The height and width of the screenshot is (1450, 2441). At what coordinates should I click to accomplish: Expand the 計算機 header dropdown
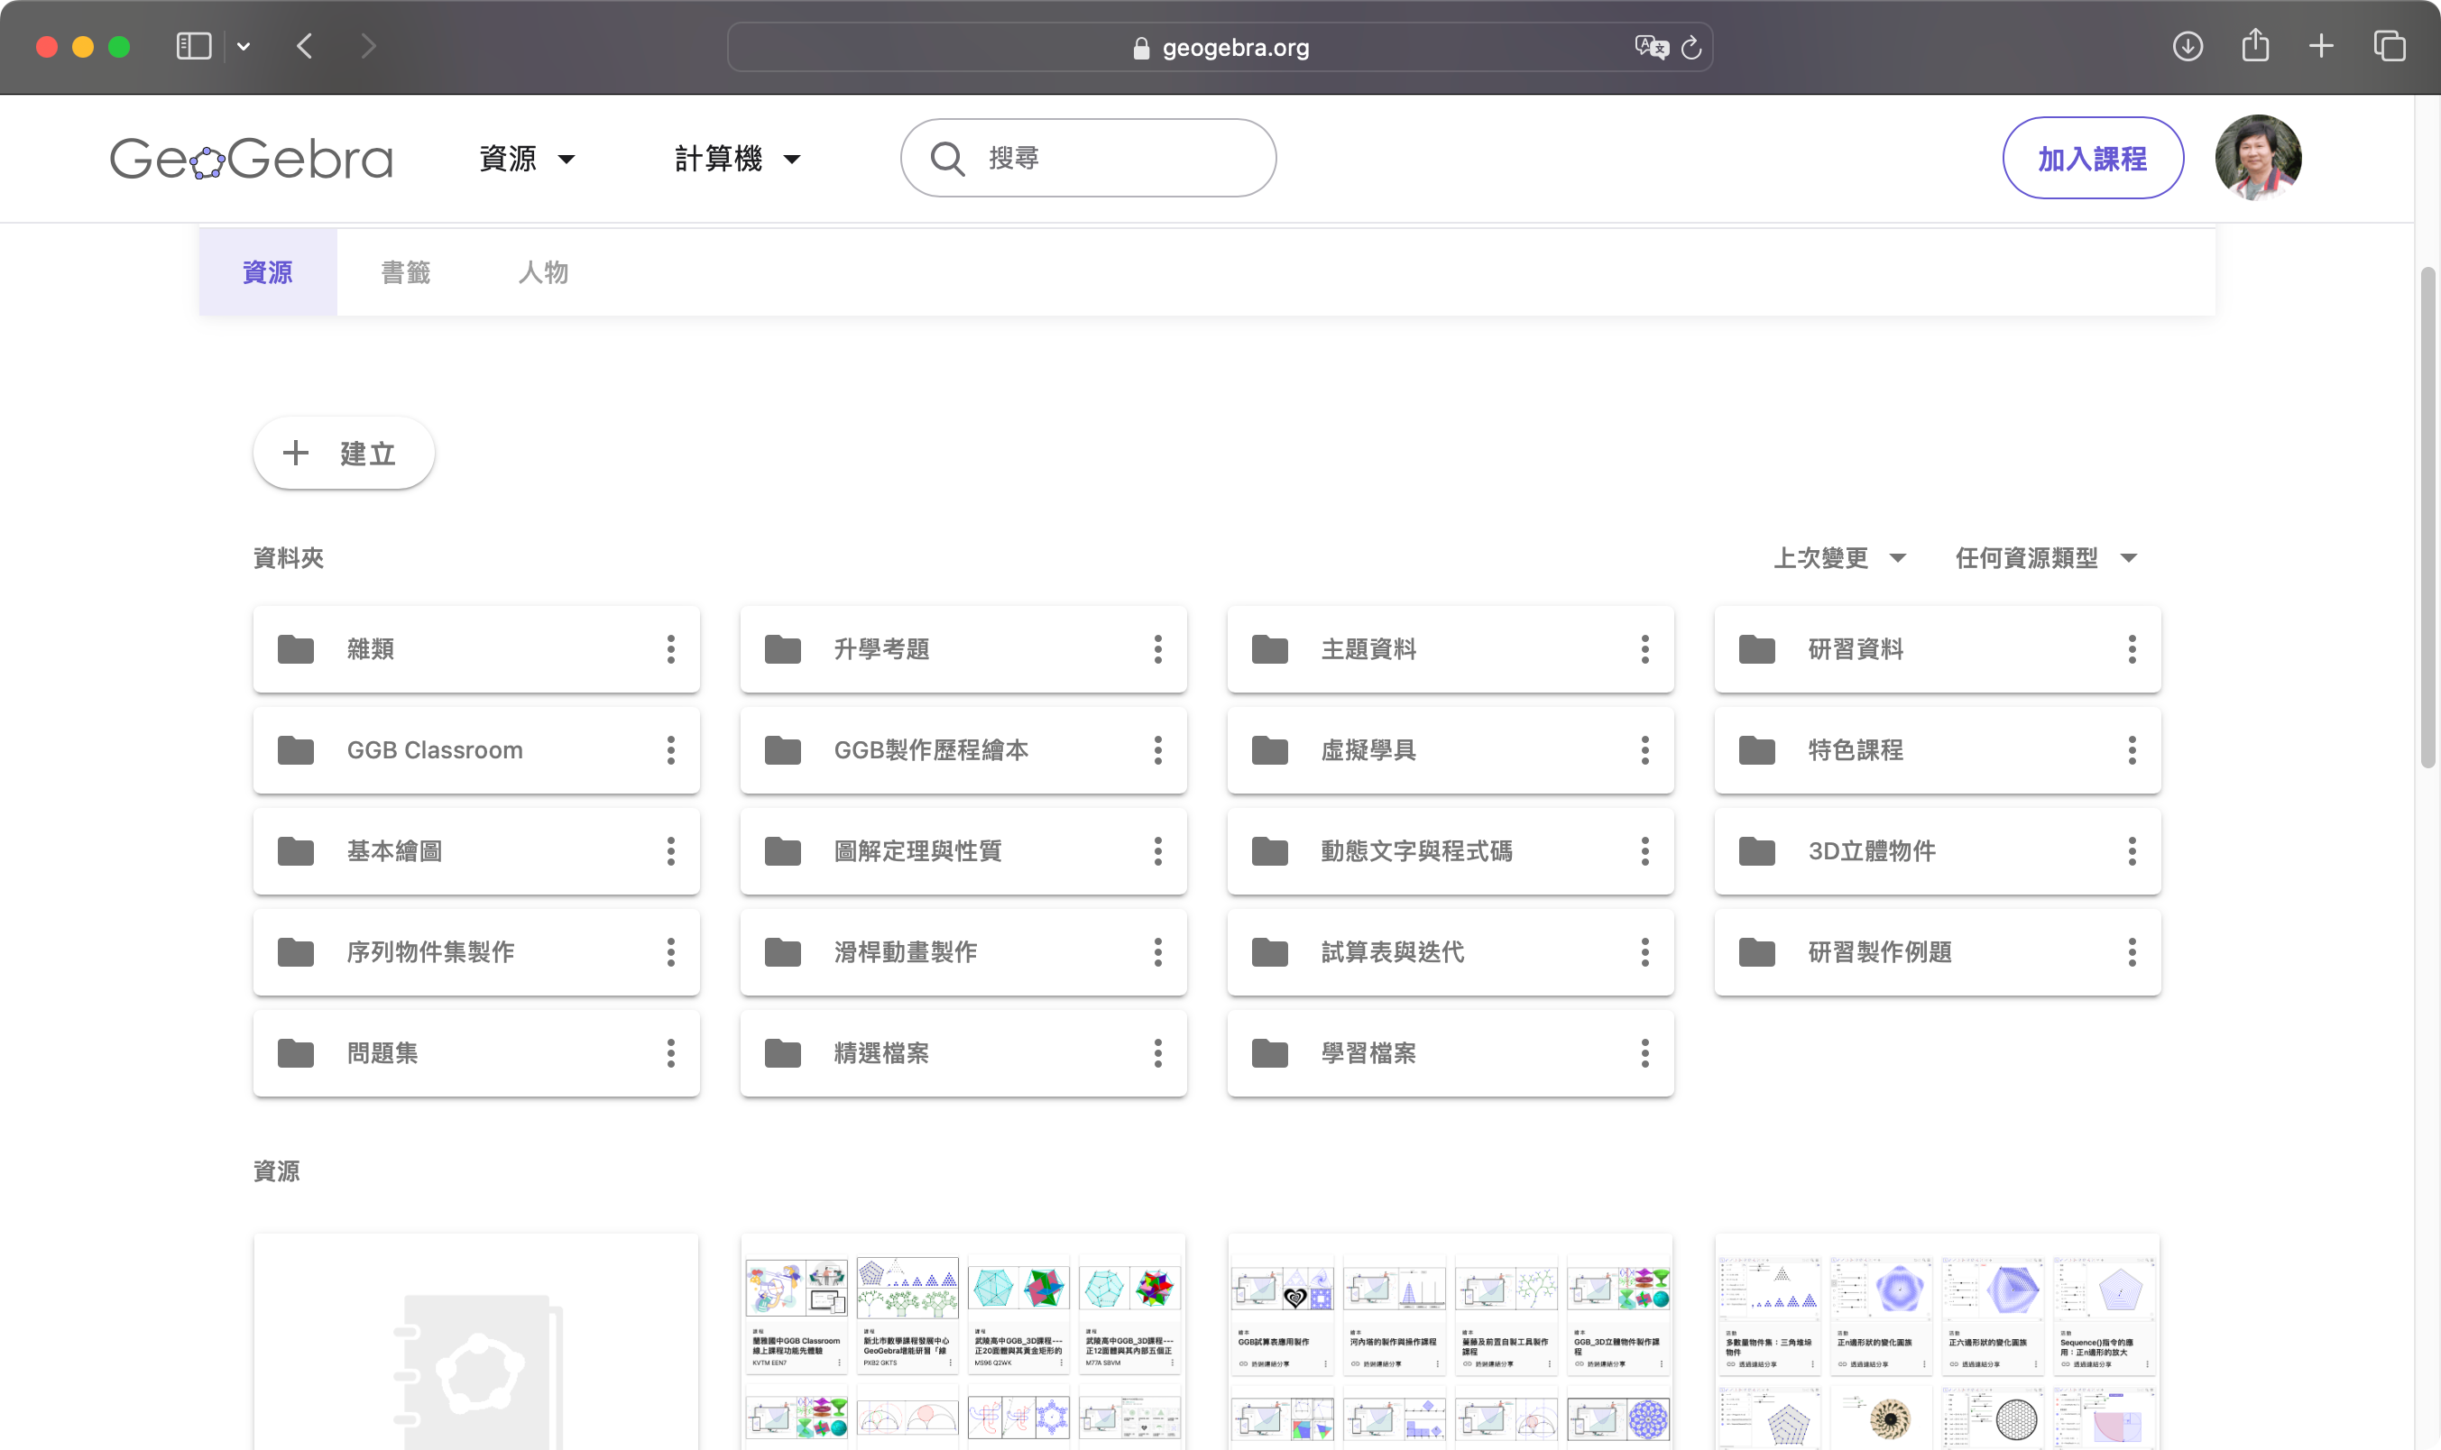pos(738,159)
